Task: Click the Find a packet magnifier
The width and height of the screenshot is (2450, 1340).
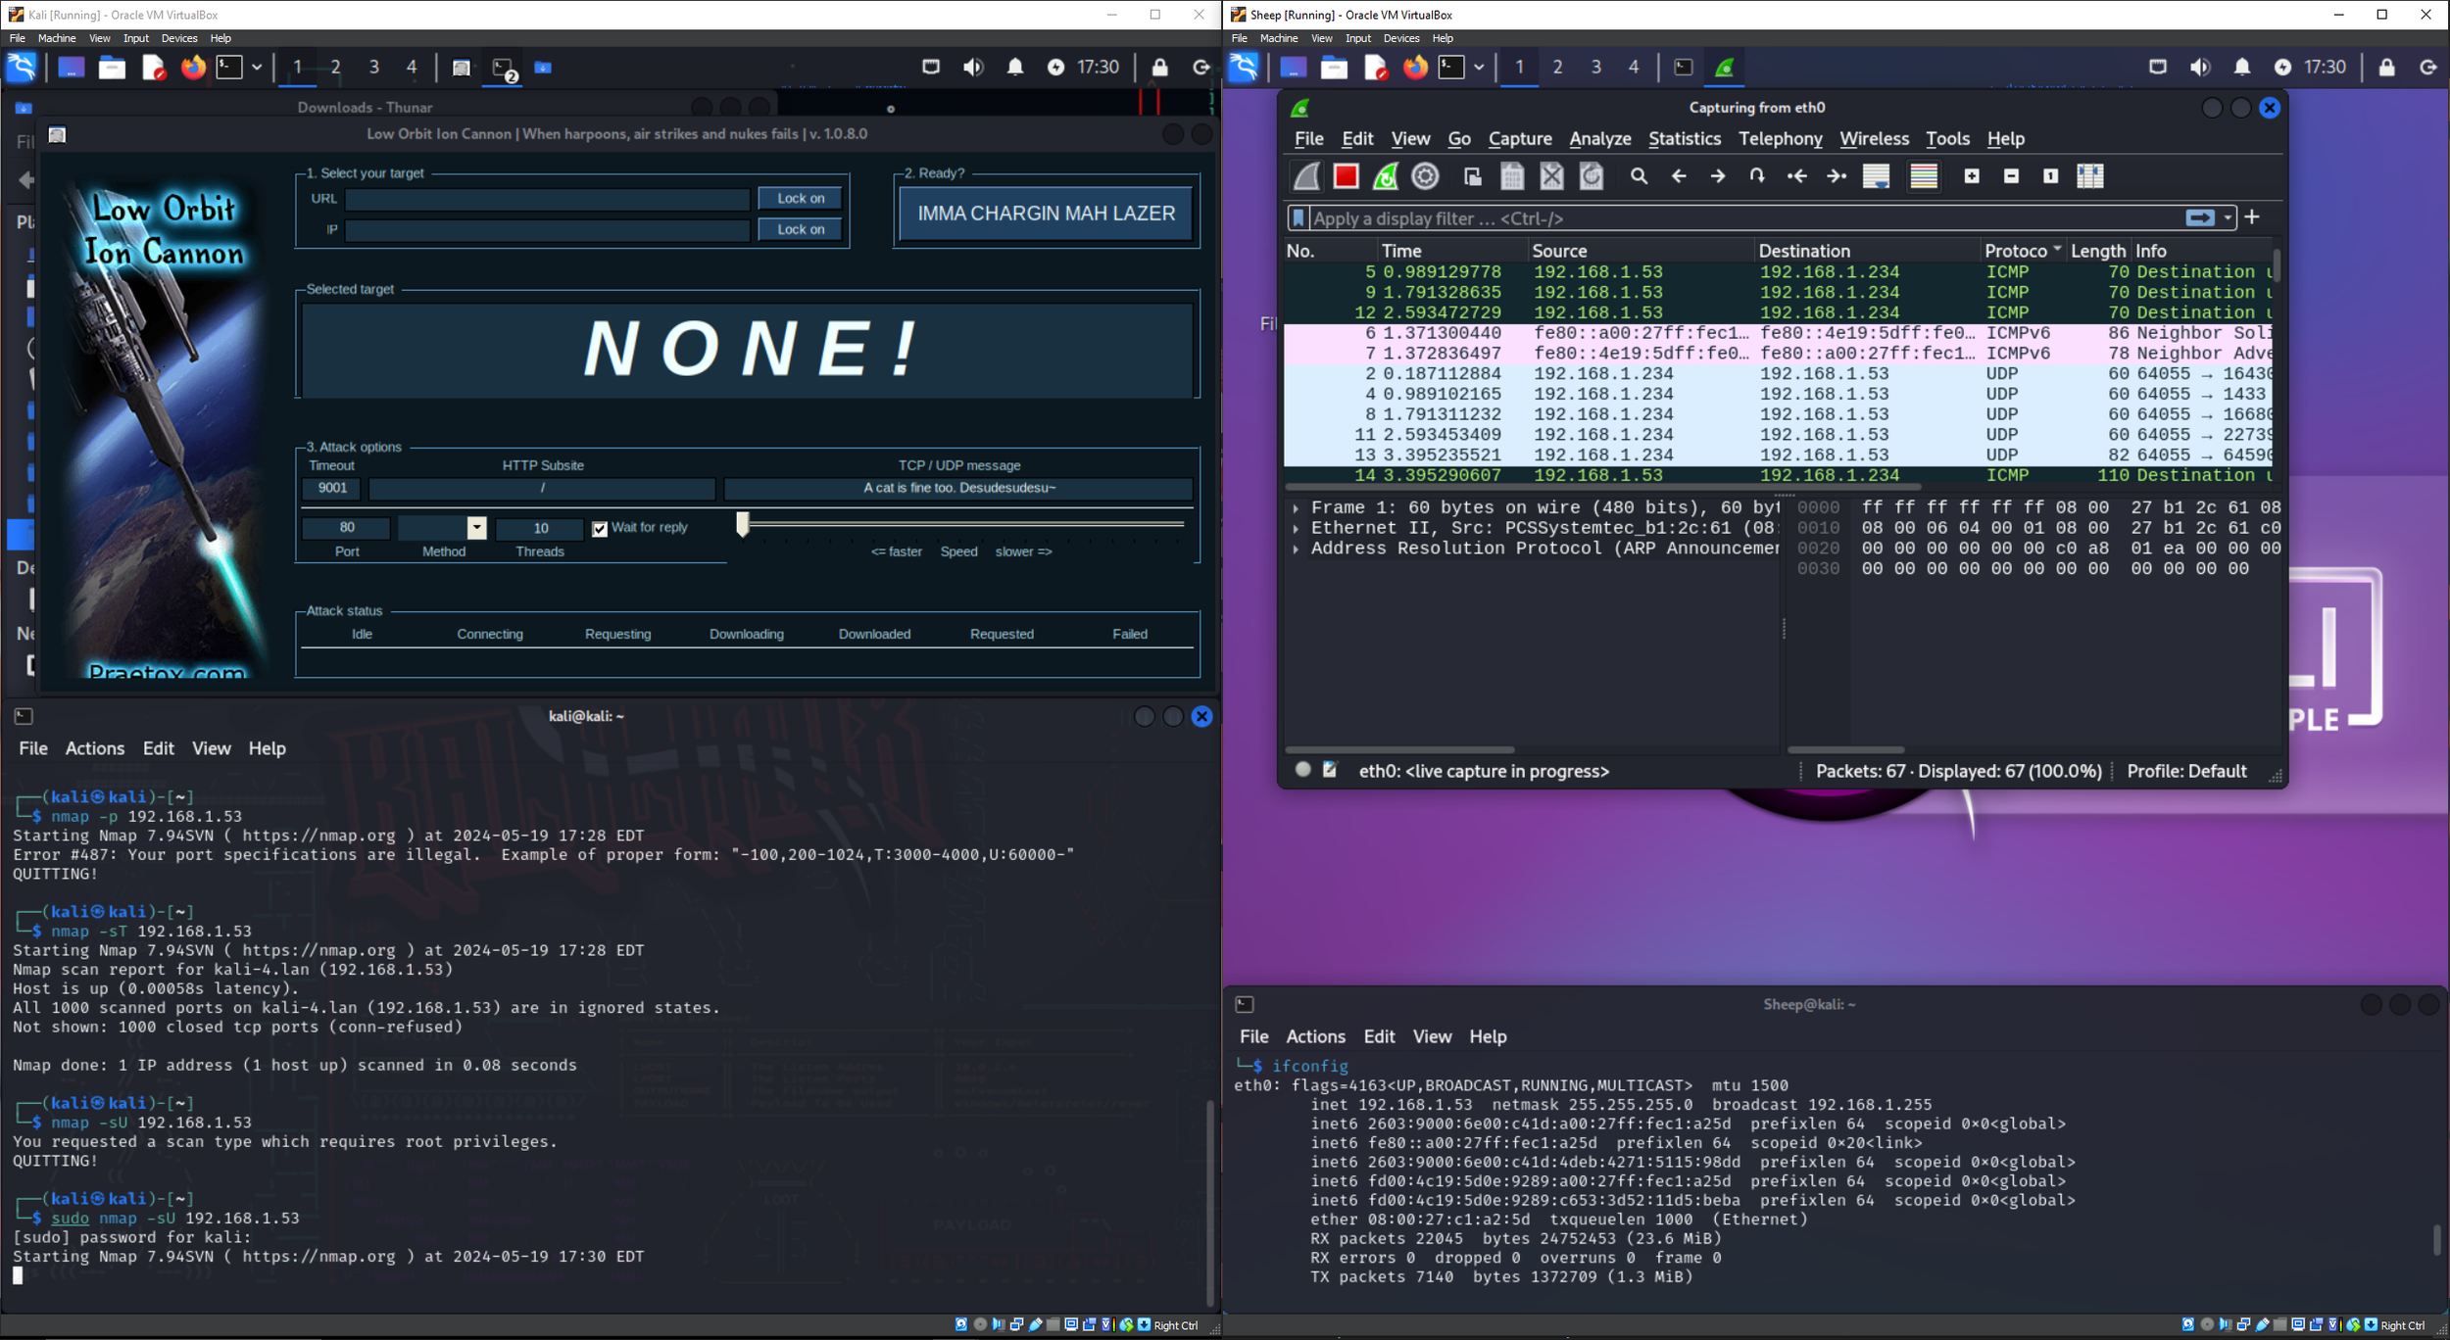Action: (1639, 176)
